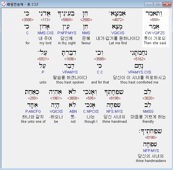
Task: Click parsing code NFS.MYS
Action: coord(114,111)
